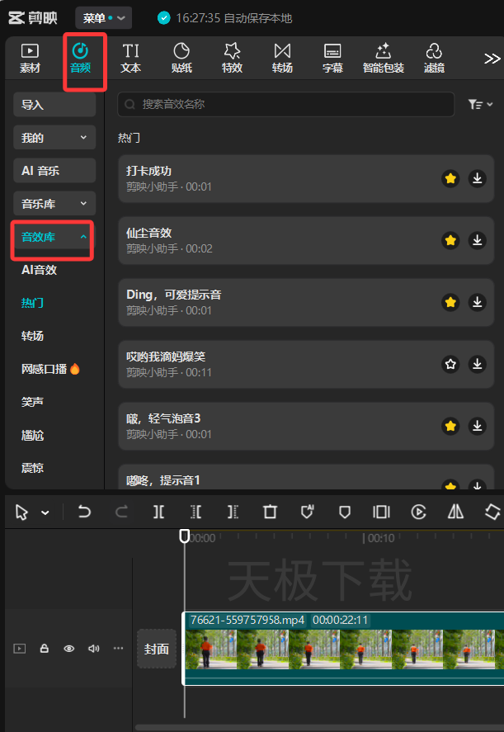Split clip at playhead
Screen dimensions: 504x732
[158, 512]
